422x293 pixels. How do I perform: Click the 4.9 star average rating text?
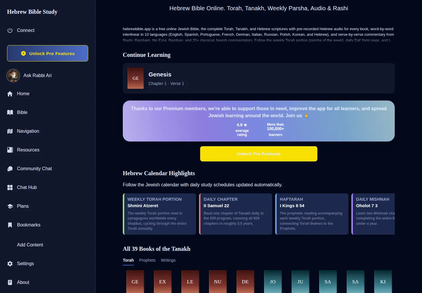[242, 130]
